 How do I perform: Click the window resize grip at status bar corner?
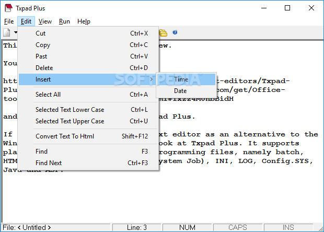click(320, 228)
